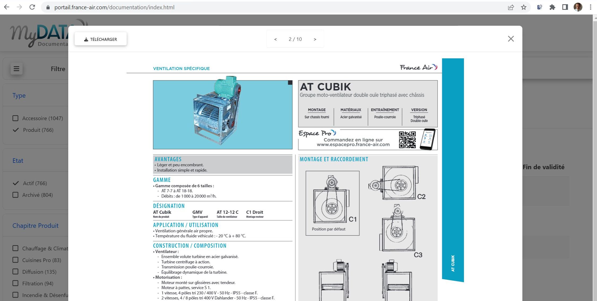The image size is (597, 301).
Task: Expand the Type filter section
Action: (x=19, y=95)
